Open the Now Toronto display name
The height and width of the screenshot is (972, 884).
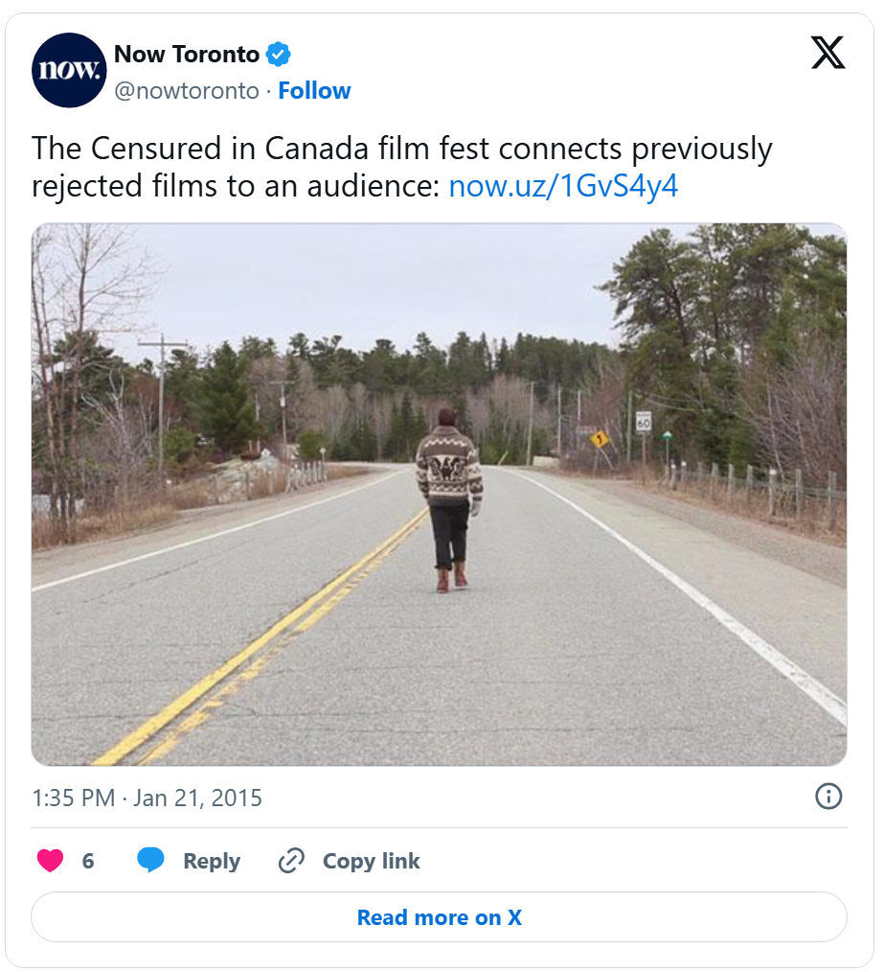pyautogui.click(x=187, y=55)
